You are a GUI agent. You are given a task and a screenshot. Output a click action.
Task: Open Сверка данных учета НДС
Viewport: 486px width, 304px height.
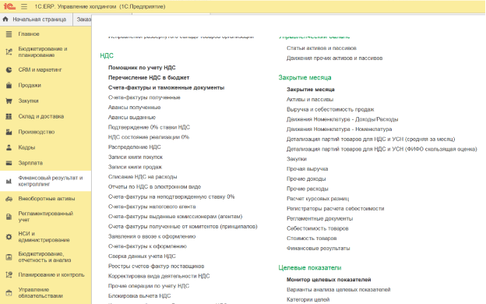click(142, 256)
